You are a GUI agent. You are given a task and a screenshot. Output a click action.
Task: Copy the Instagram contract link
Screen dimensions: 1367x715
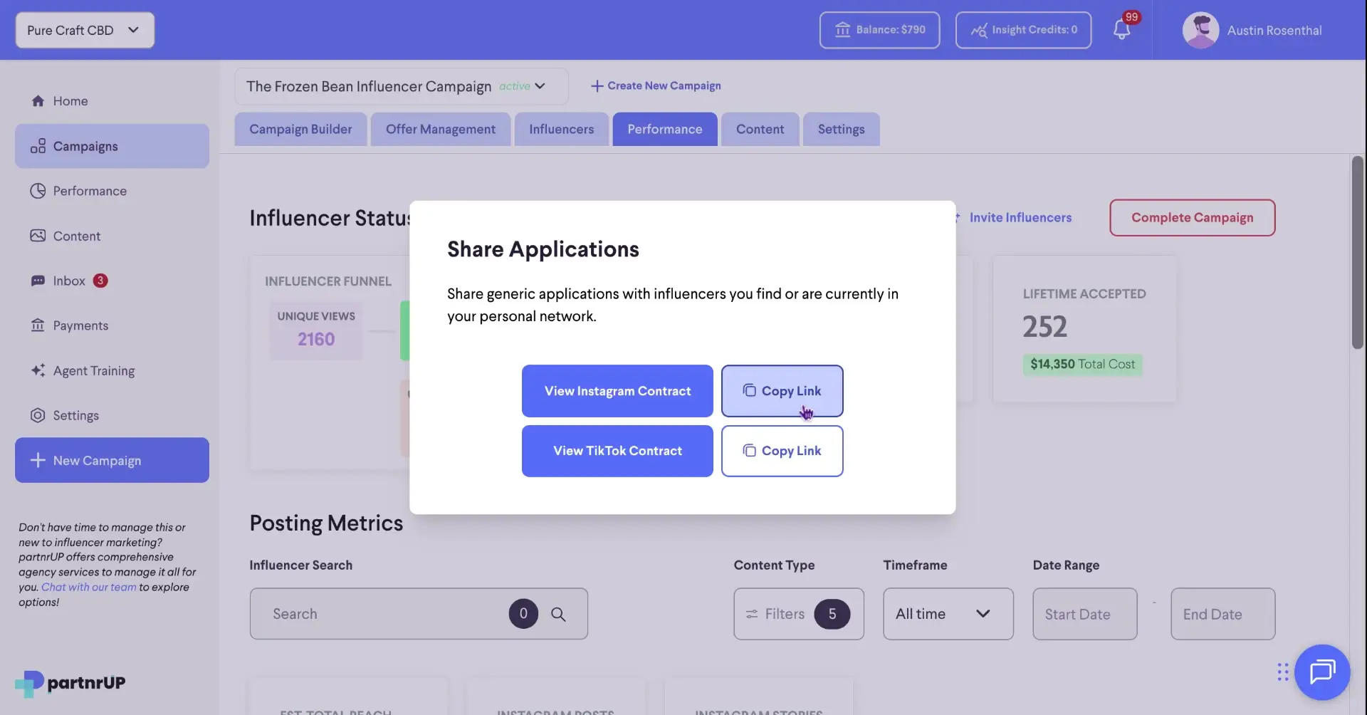tap(782, 390)
